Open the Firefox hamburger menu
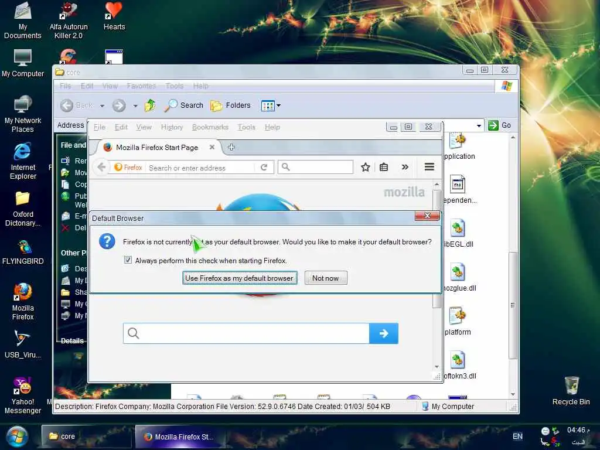Viewport: 600px width, 450px height. point(429,167)
